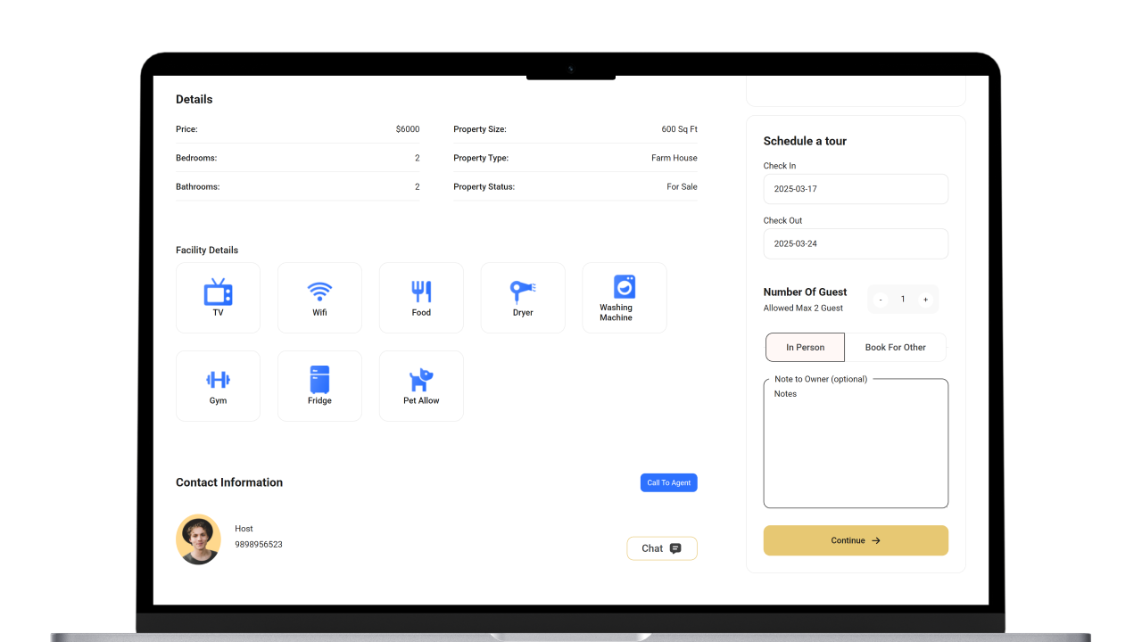Click the Allowed Max 2 Guest text
This screenshot has width=1142, height=642.
pyautogui.click(x=803, y=309)
